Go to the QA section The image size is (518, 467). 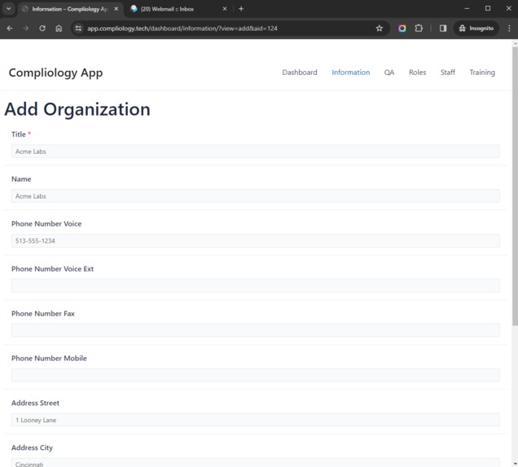click(389, 73)
